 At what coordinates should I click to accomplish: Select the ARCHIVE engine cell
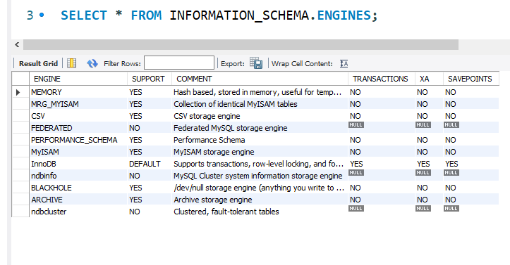point(78,200)
